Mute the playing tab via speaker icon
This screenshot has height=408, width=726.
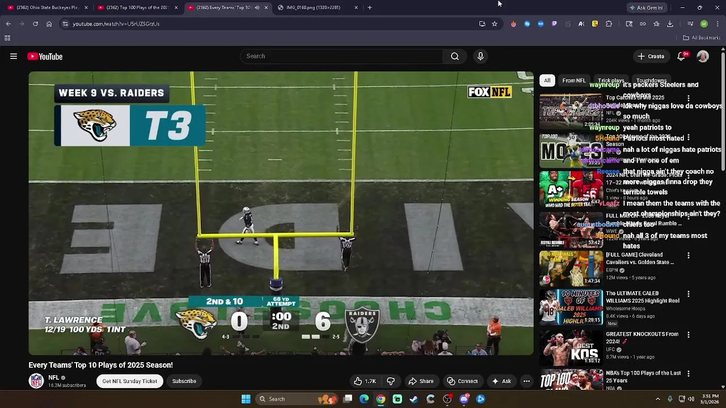pyautogui.click(x=257, y=7)
